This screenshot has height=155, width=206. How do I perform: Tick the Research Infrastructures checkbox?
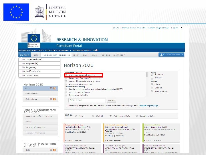66,84
